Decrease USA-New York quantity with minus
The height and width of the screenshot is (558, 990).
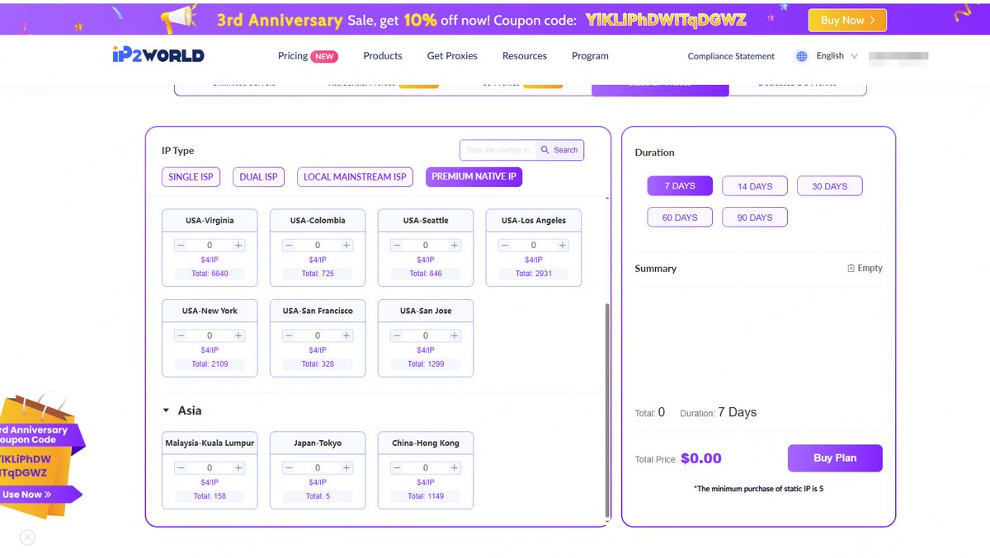point(181,336)
